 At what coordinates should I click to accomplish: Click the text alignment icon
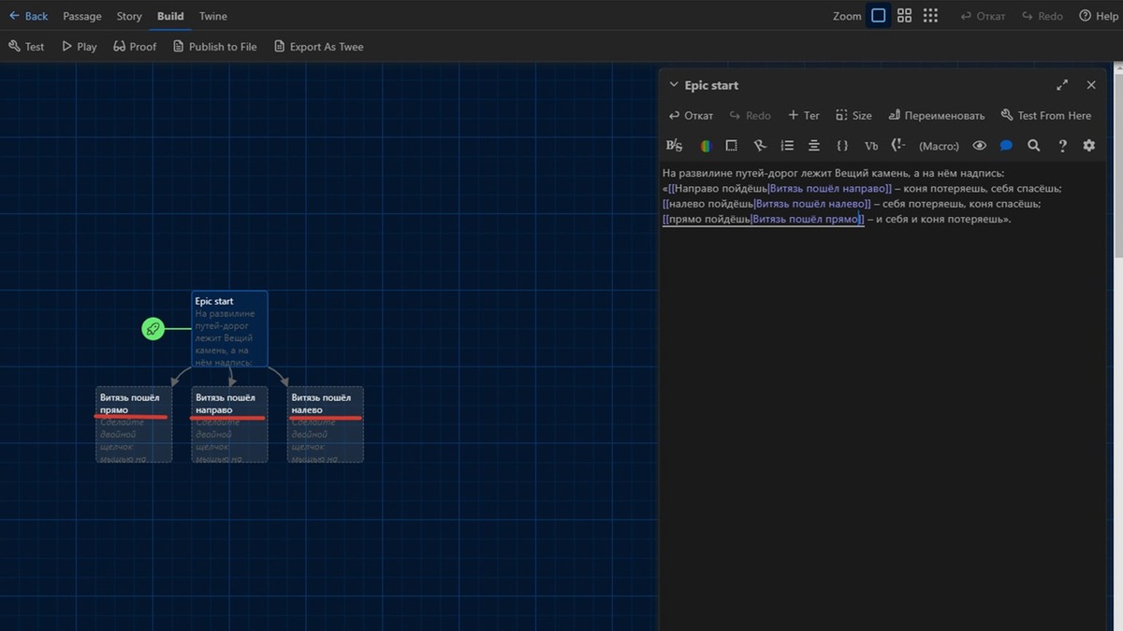point(814,146)
